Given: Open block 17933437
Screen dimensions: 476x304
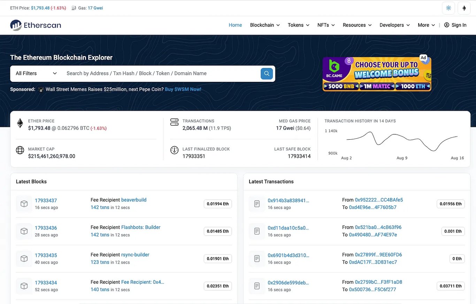Looking at the screenshot, I should tap(46, 201).
